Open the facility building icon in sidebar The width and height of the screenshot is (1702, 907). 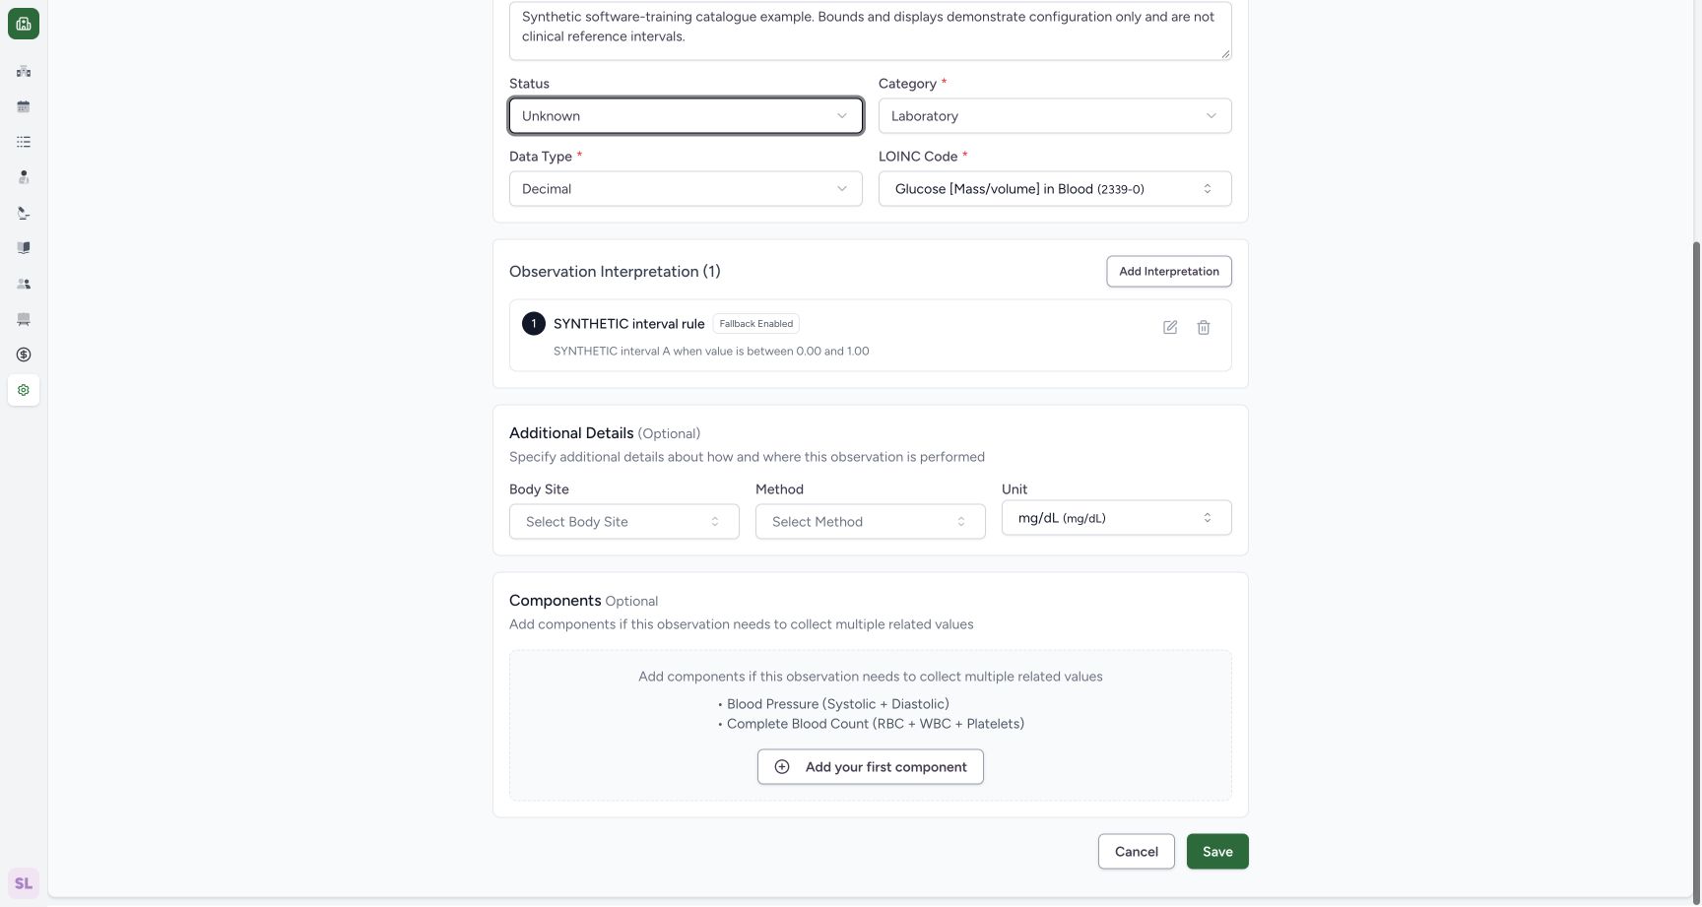[24, 71]
